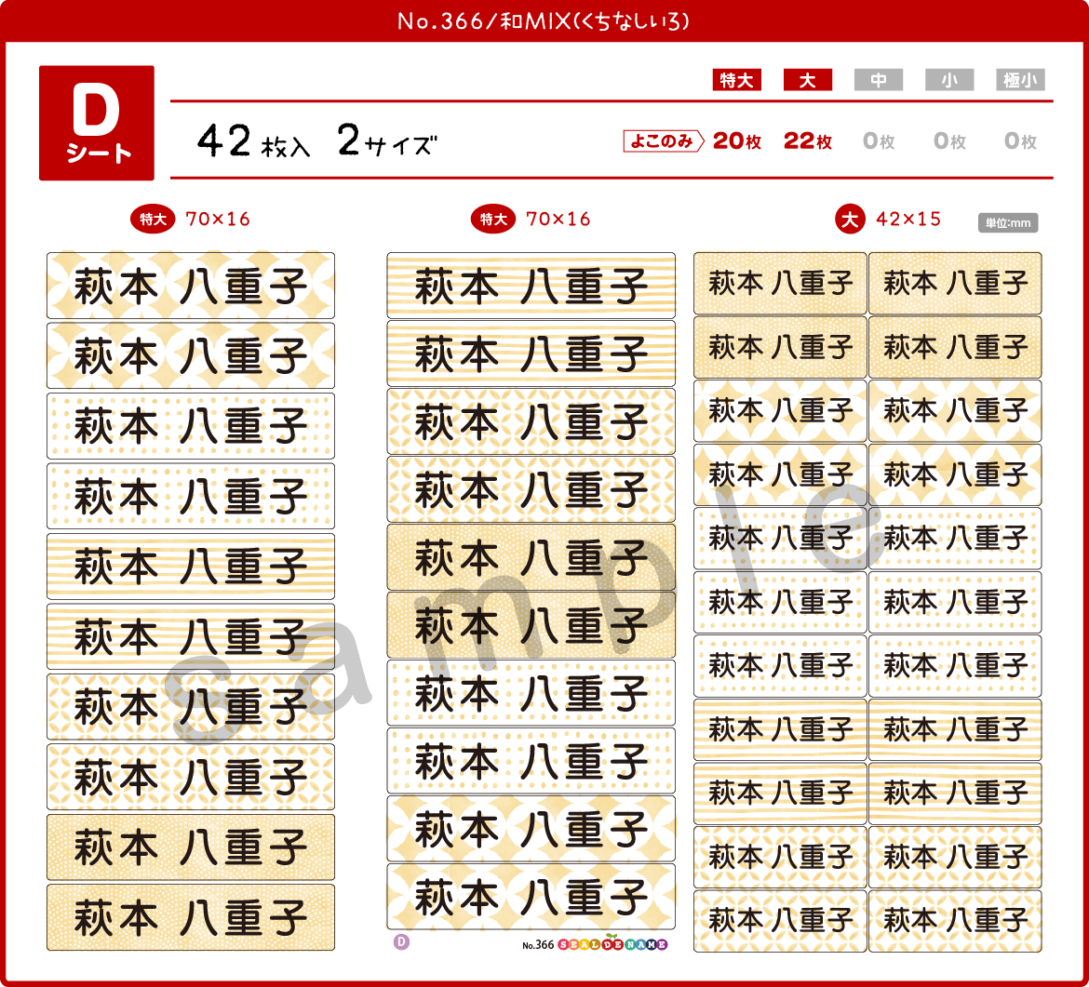The width and height of the screenshot is (1089, 987).
Task: Click the round 大 badge beside 42×15
Action: coord(850,220)
